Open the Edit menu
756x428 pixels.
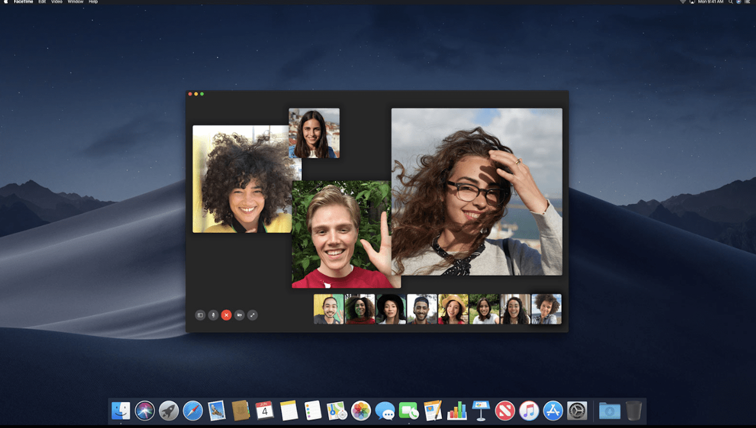click(42, 2)
